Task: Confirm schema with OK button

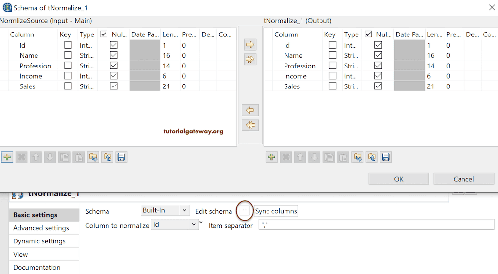Action: [399, 179]
